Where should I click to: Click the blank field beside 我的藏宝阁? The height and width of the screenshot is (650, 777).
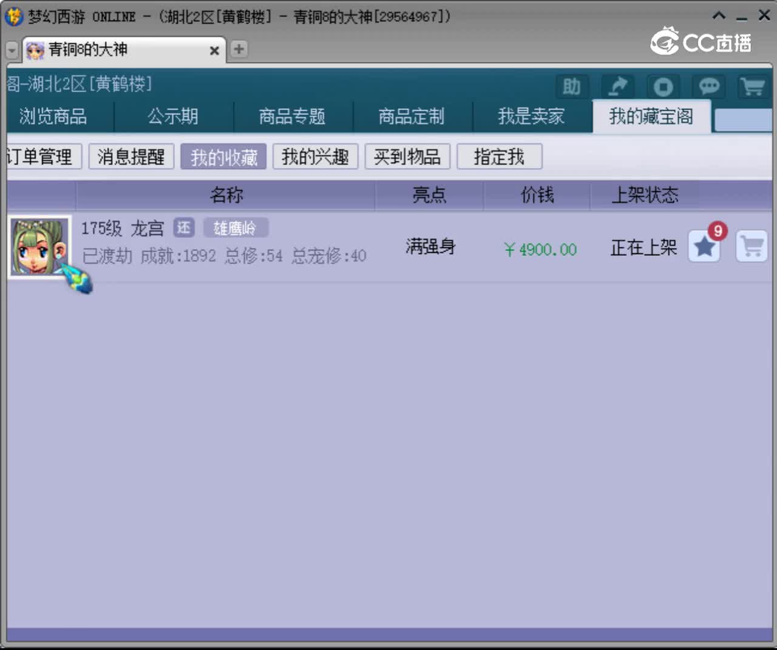pos(743,120)
